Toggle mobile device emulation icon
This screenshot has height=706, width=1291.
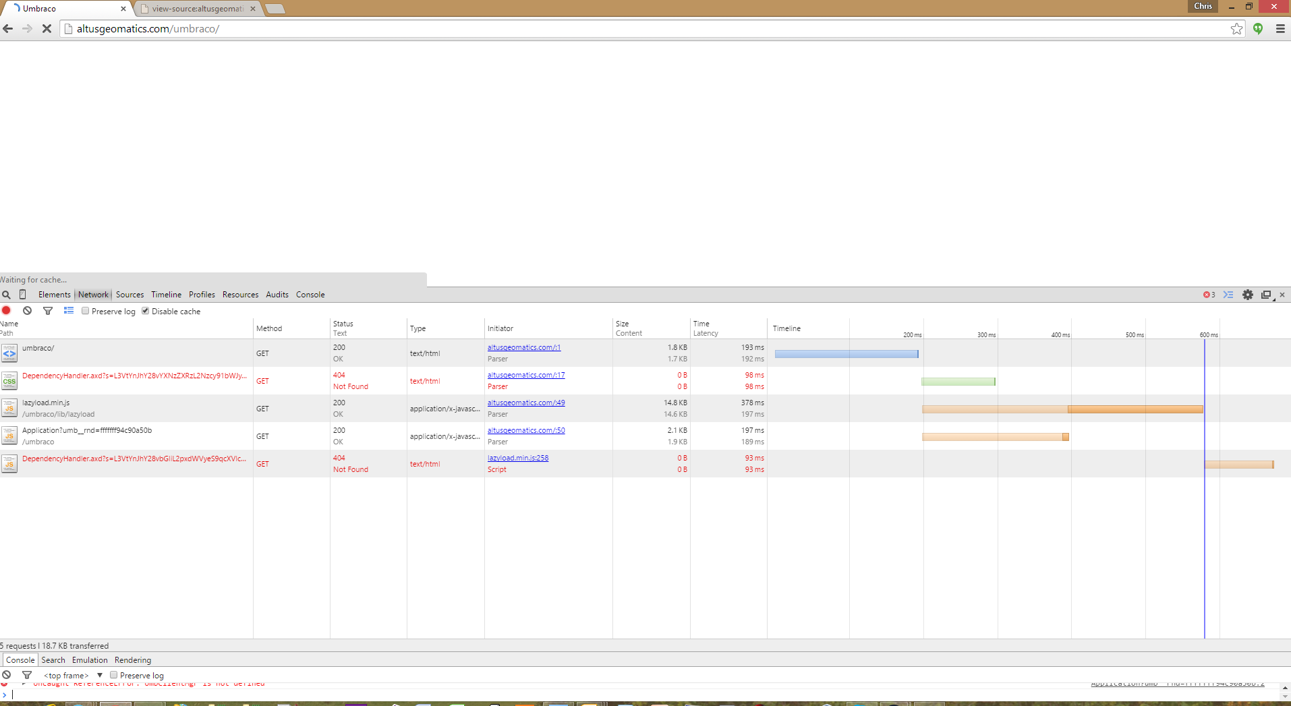(x=23, y=295)
